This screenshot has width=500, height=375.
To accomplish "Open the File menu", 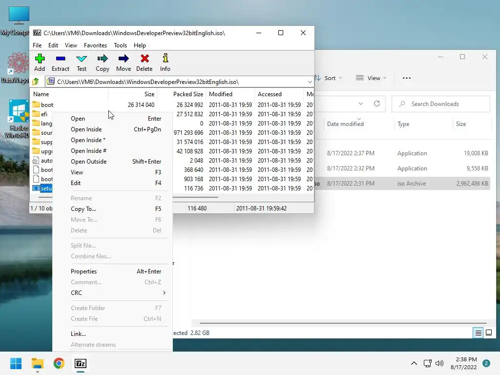I will pyautogui.click(x=37, y=45).
